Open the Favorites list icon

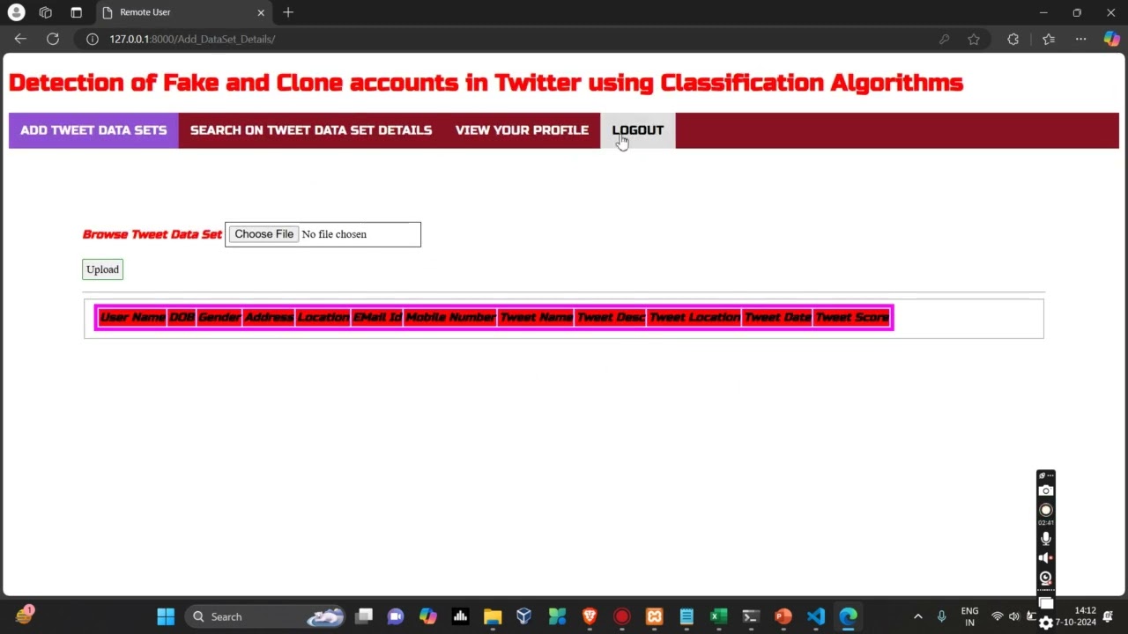point(1049,39)
